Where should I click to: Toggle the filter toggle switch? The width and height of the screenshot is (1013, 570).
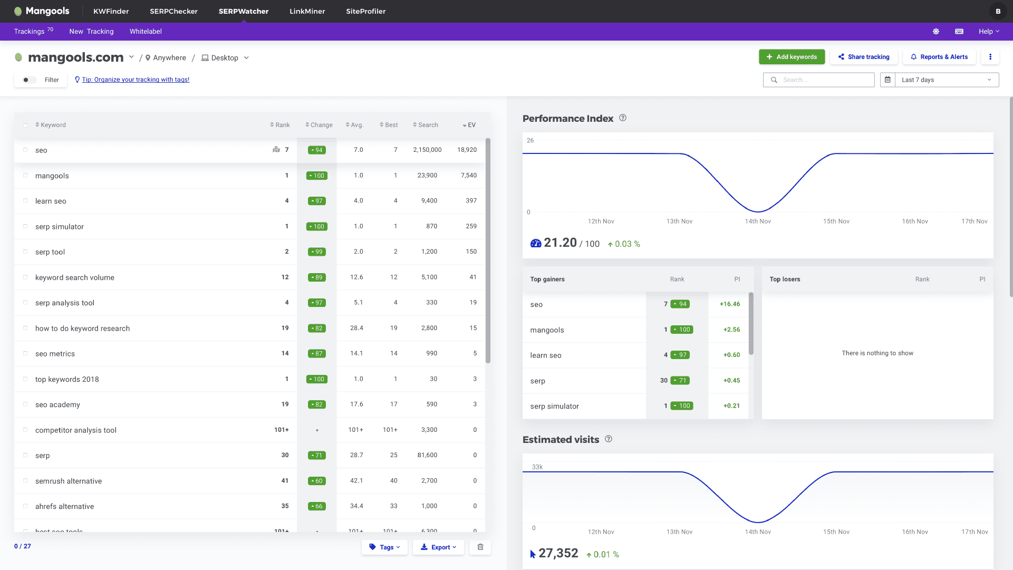(29, 80)
